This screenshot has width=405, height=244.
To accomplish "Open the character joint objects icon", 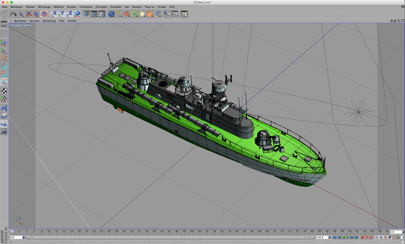I will tap(158, 14).
